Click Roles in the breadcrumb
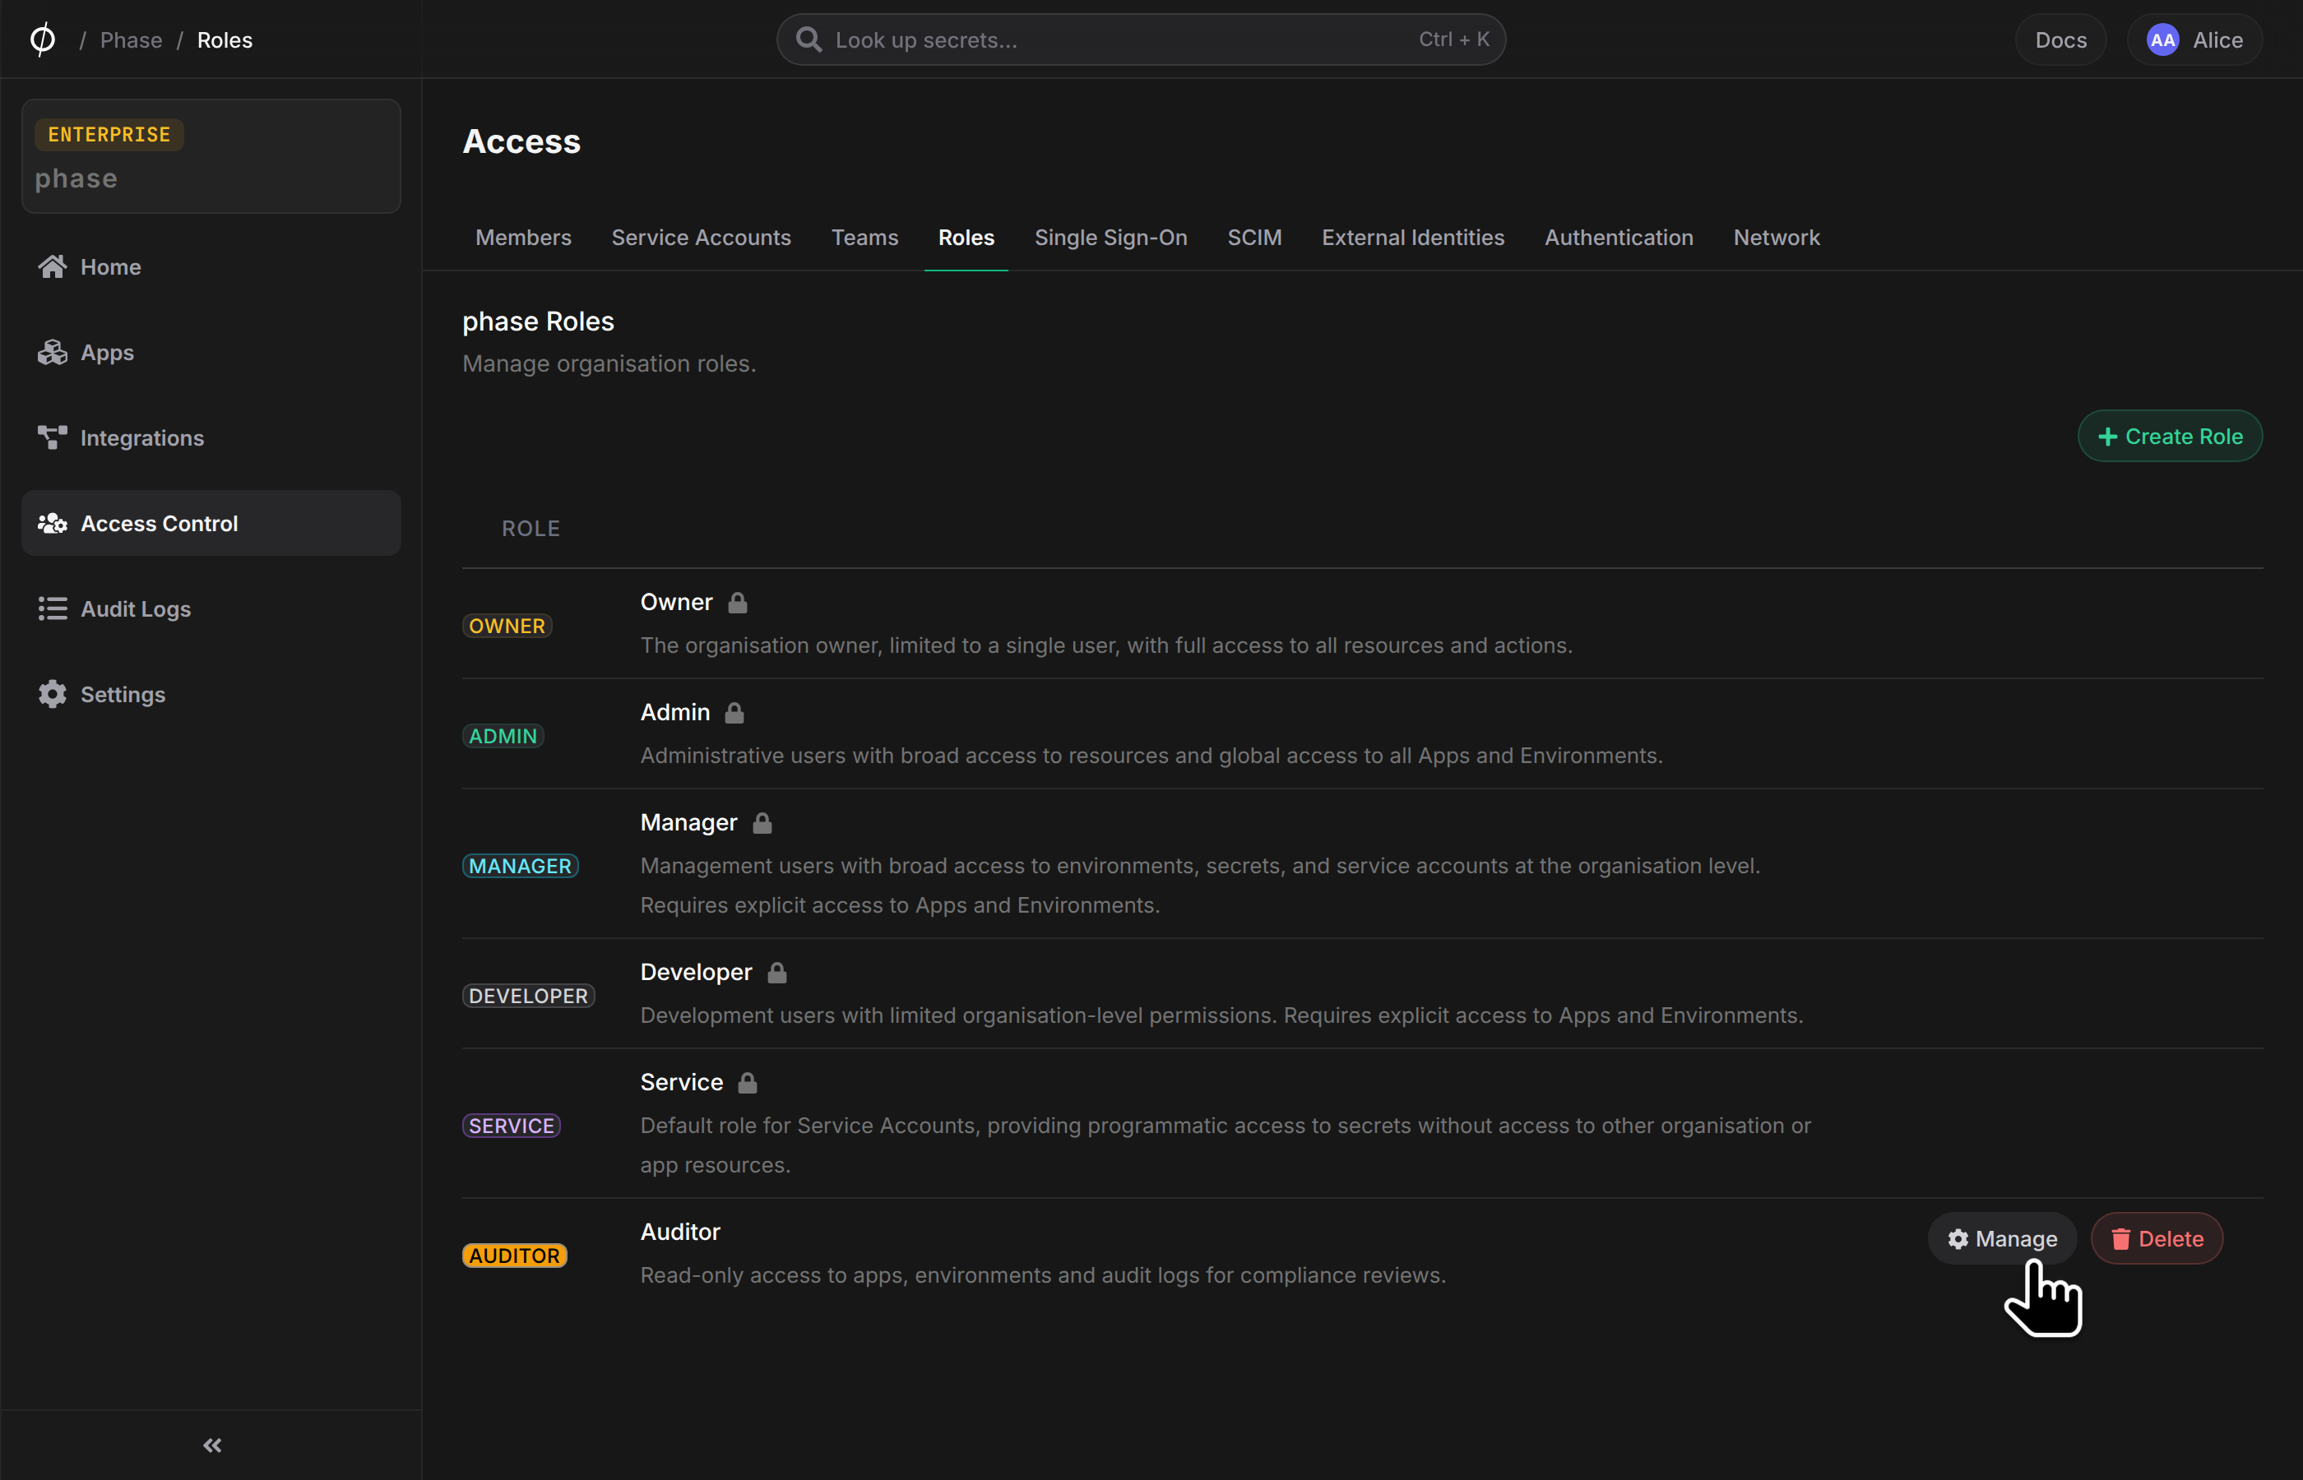Image resolution: width=2303 pixels, height=1480 pixels. [x=225, y=39]
